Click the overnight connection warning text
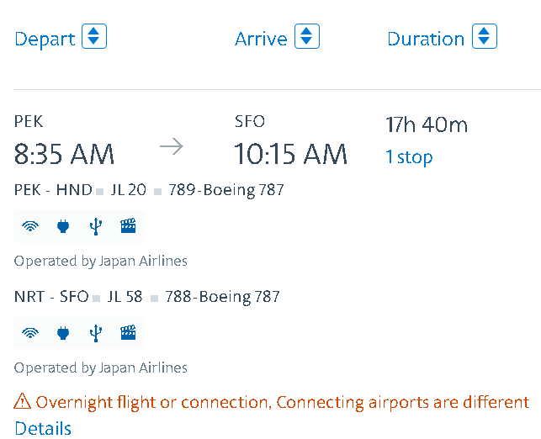Viewport: 541px width, 439px height. point(283,402)
